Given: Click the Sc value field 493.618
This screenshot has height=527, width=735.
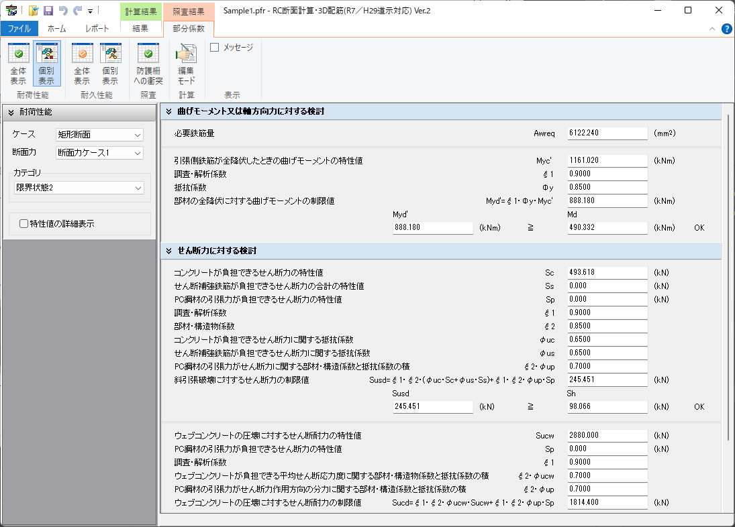Looking at the screenshot, I should point(607,272).
